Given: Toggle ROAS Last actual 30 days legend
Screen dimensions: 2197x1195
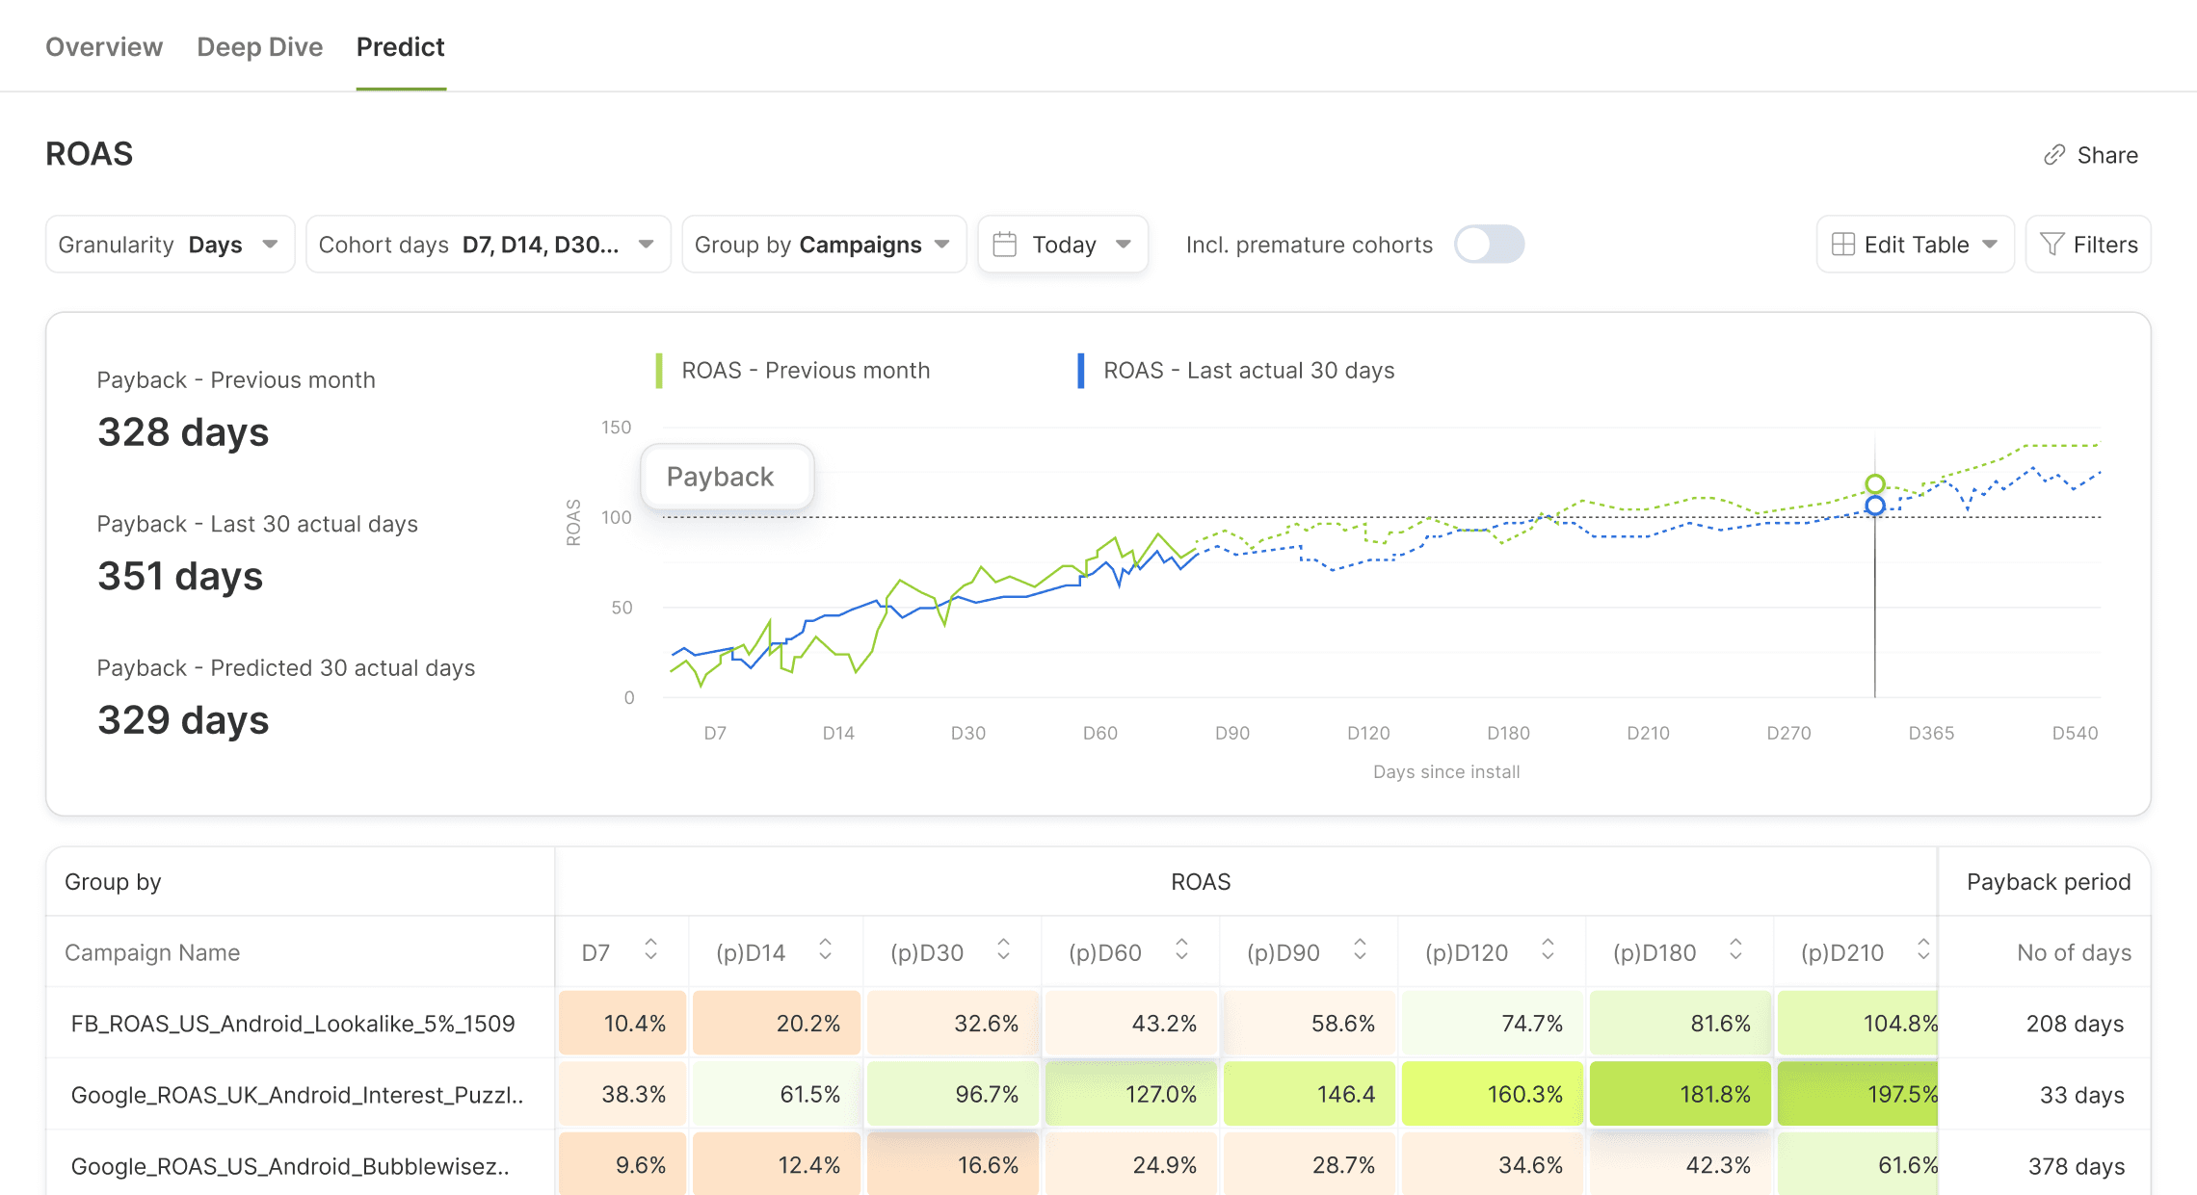Looking at the screenshot, I should 1248,371.
